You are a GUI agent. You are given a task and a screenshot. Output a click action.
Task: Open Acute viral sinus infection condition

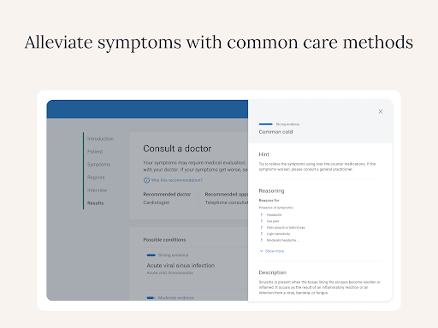(181, 266)
